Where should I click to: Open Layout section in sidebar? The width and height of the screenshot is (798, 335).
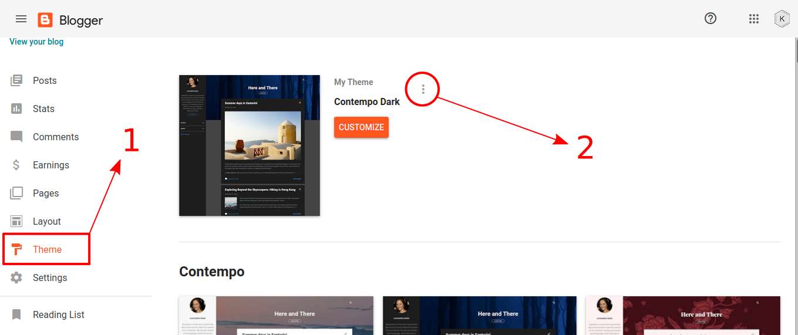[46, 221]
